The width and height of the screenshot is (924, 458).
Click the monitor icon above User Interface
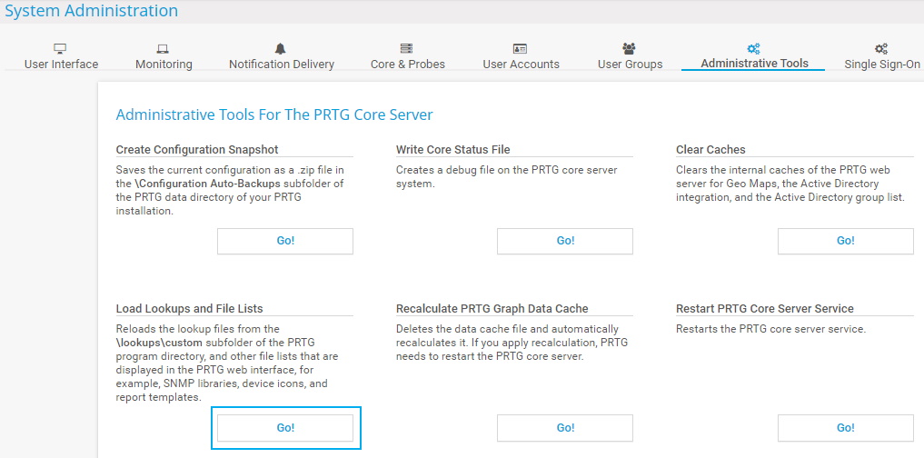tap(61, 48)
